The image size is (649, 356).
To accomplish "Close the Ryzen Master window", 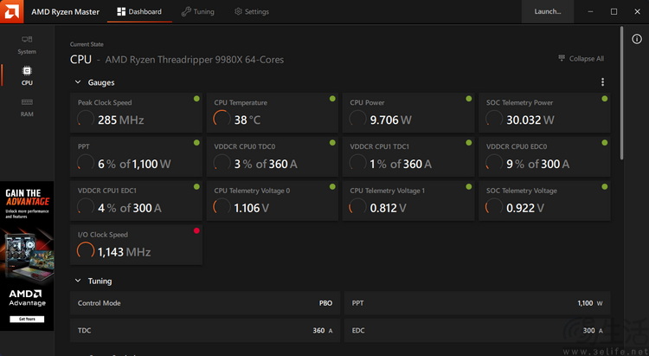I will 638,11.
